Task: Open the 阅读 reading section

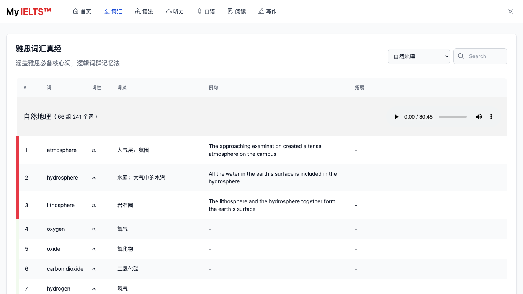Action: click(237, 11)
